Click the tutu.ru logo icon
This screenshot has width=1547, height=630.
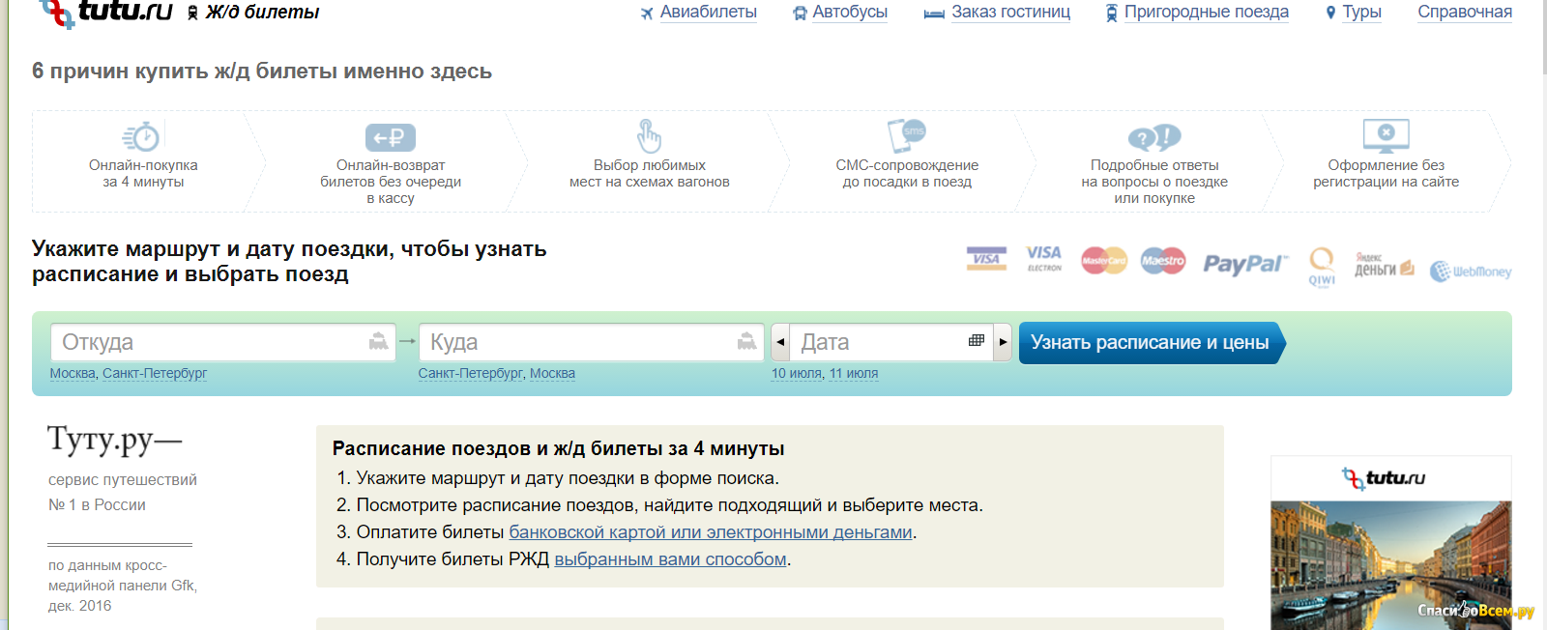[x=58, y=12]
